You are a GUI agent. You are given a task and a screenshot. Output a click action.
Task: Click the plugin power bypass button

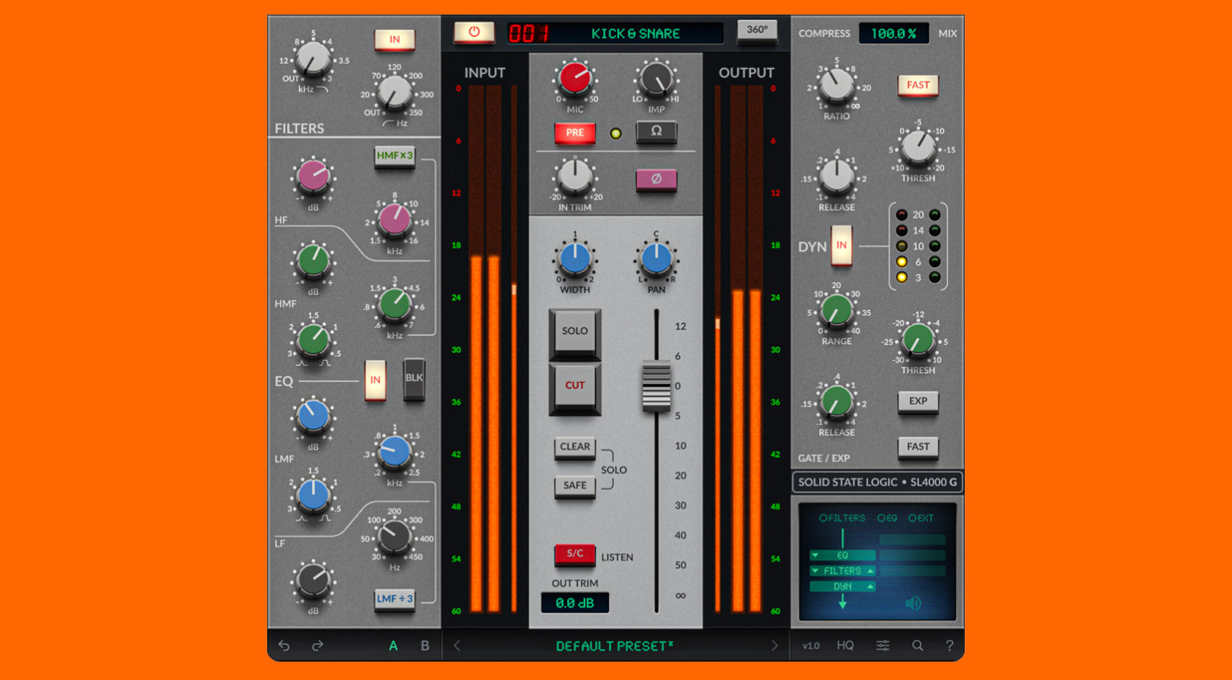click(473, 32)
